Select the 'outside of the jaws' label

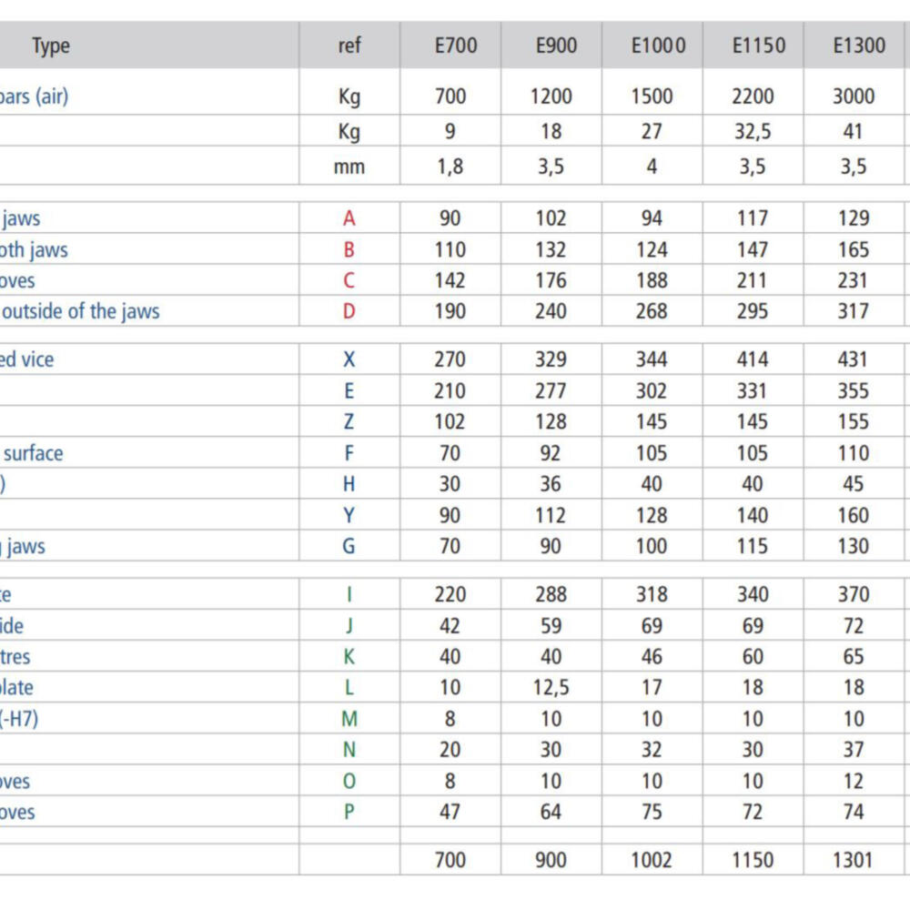click(x=80, y=311)
